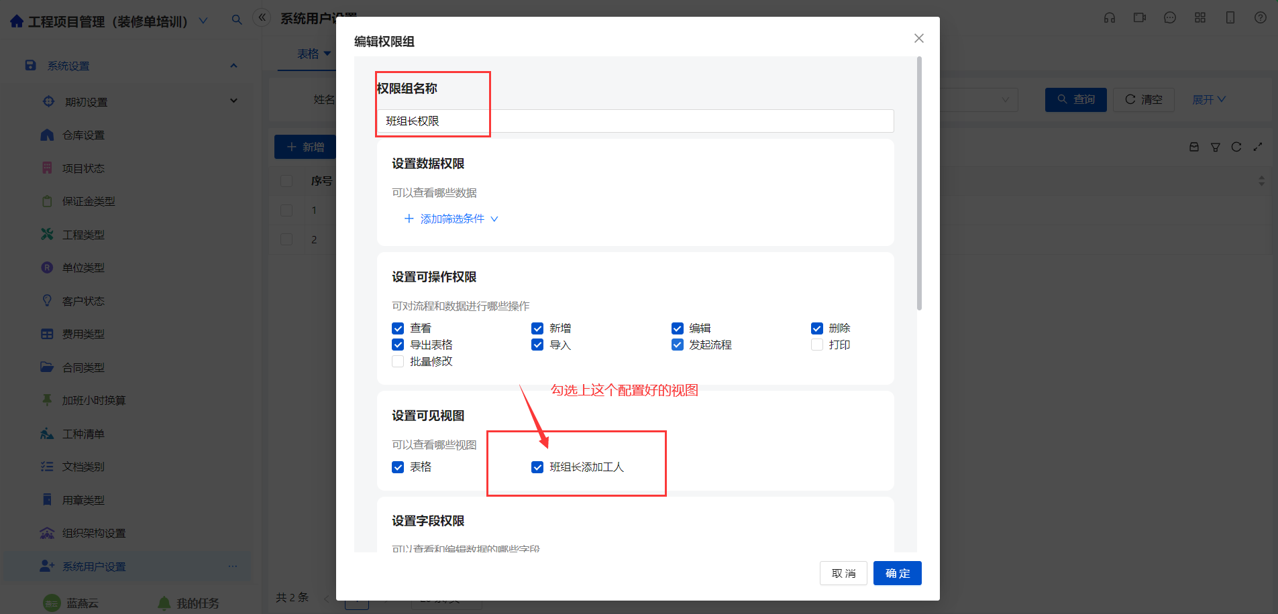
Task: Open 单位类型 in the sidebar
Action: click(83, 267)
